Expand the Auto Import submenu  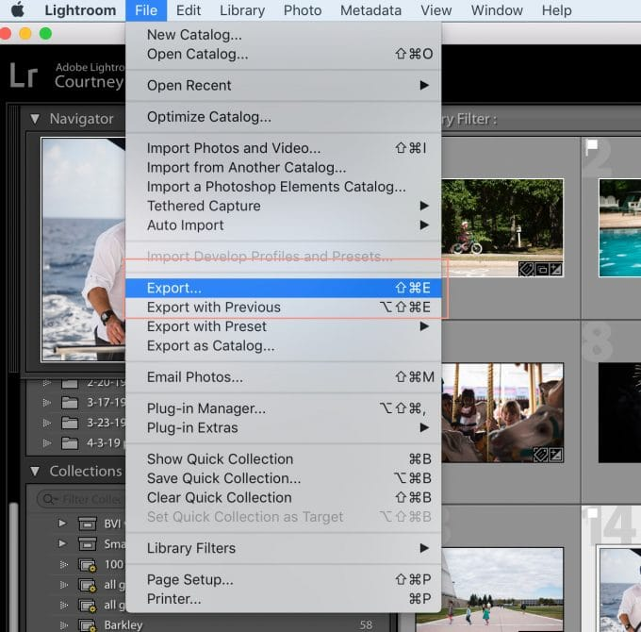284,225
